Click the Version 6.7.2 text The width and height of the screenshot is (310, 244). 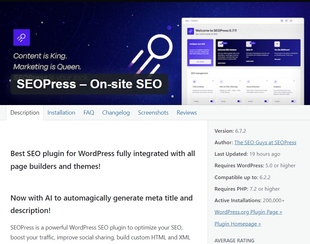tap(230, 131)
